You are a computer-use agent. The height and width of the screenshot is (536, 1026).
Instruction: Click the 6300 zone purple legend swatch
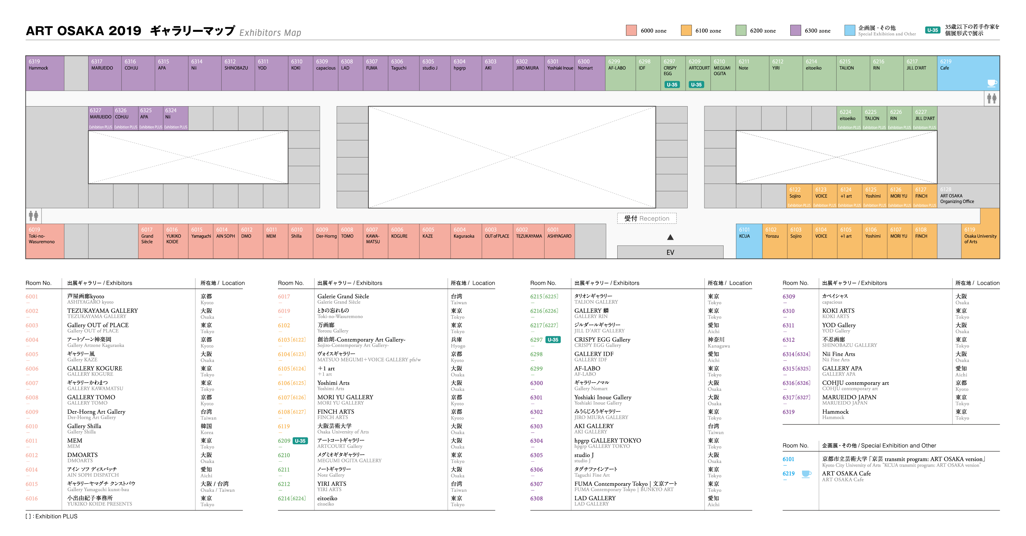(795, 30)
